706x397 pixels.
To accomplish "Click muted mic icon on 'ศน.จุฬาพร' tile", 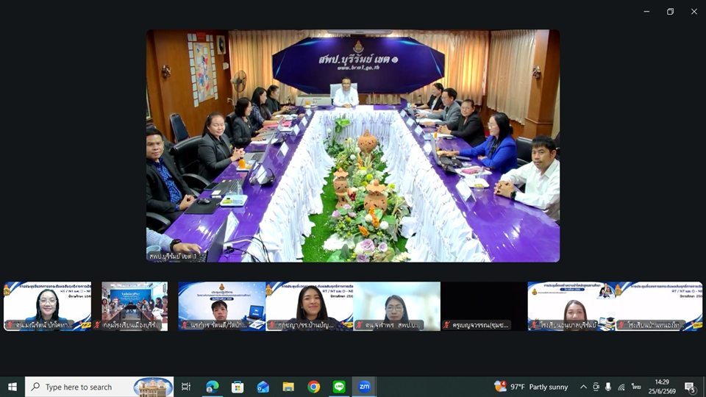I will (360, 324).
